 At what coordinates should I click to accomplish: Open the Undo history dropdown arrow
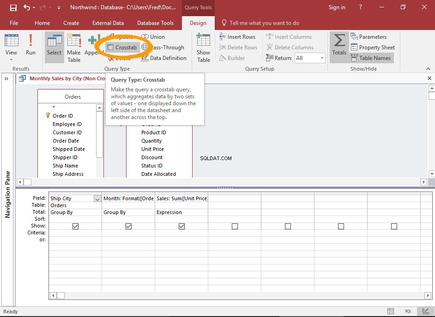pos(34,8)
